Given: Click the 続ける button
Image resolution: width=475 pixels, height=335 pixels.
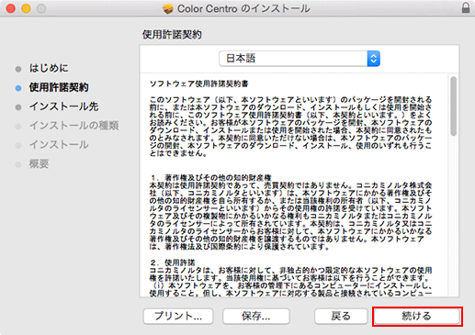Looking at the screenshot, I should click(417, 316).
